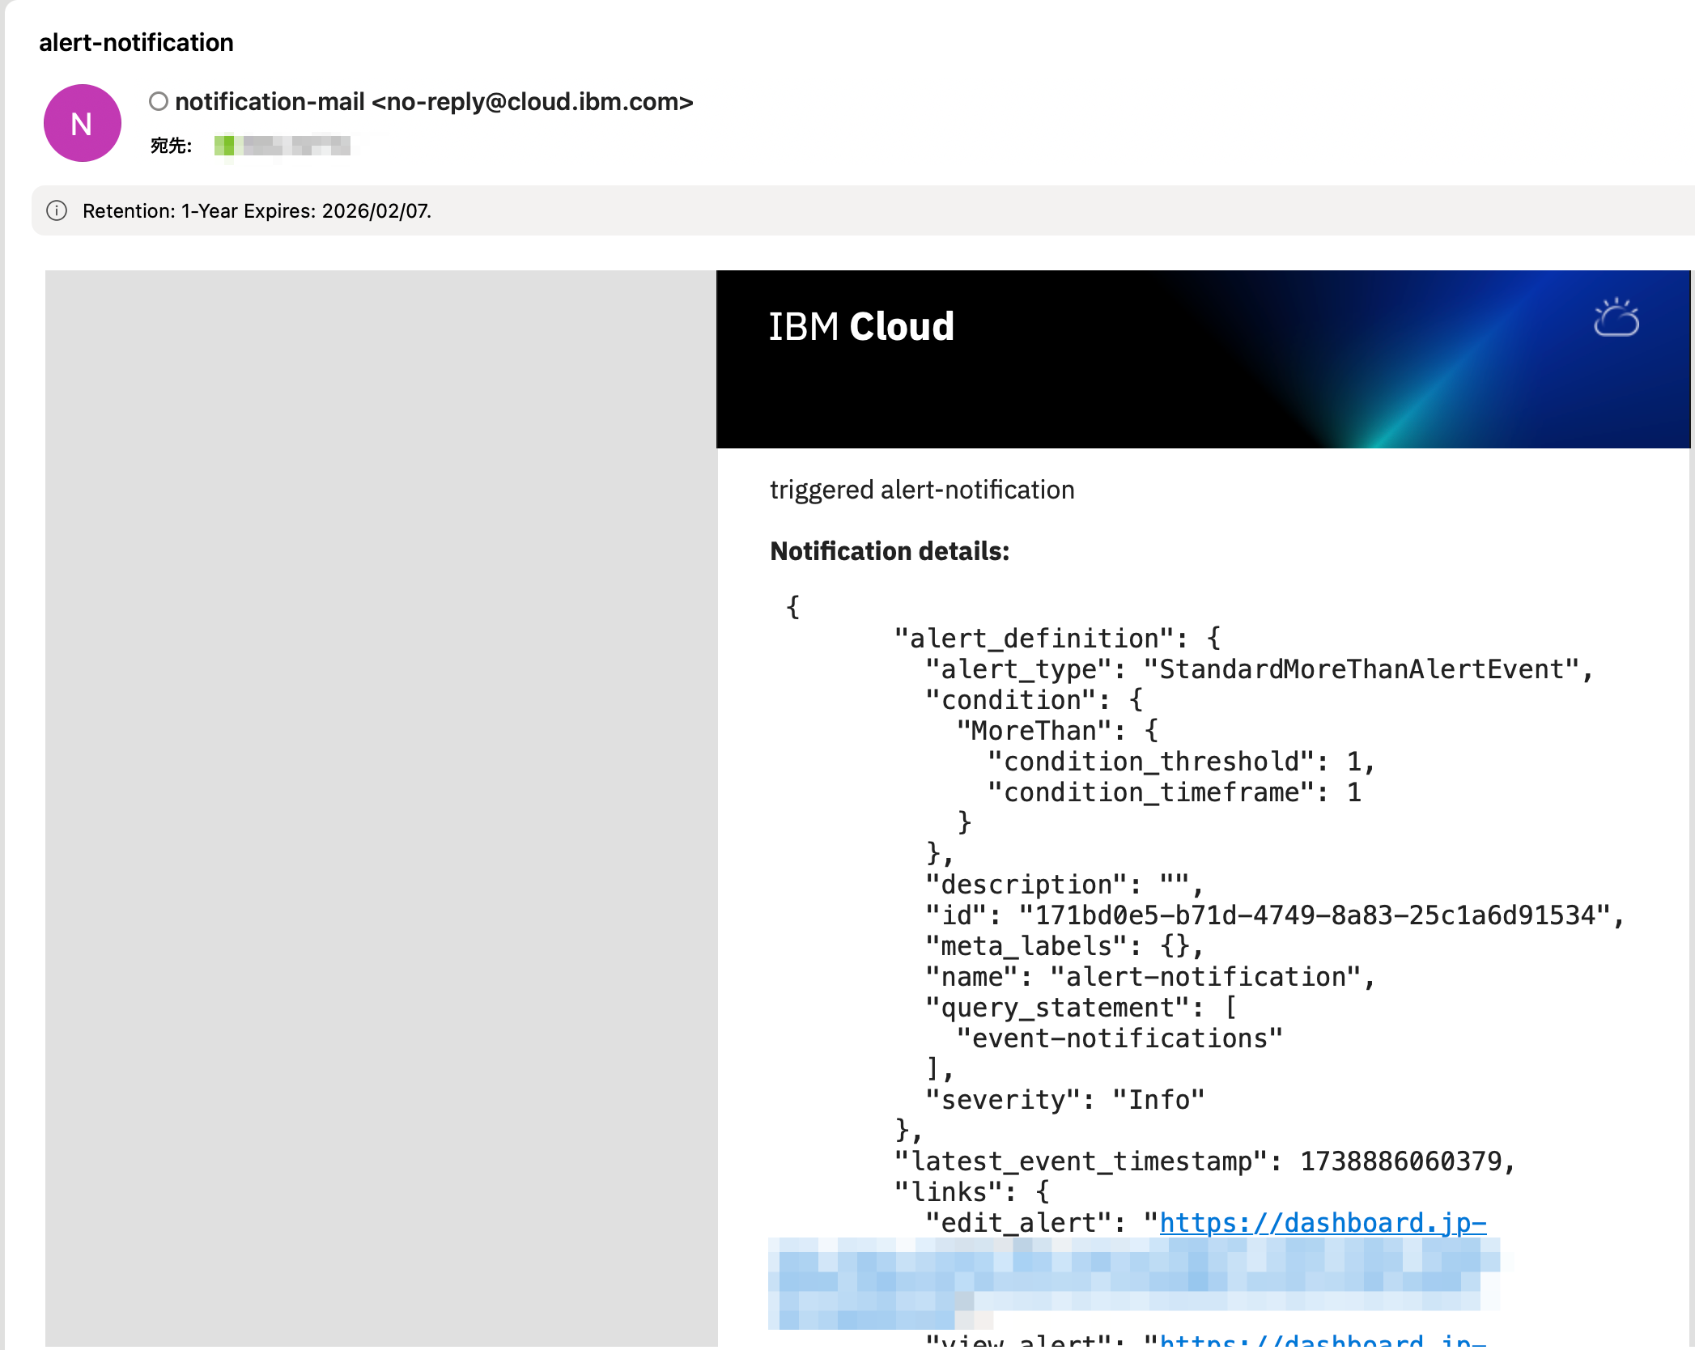Click the purple N sender avatar
This screenshot has height=1350, width=1695.
click(x=82, y=123)
